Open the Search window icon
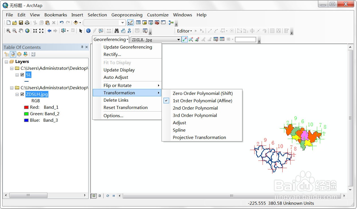 (x=151, y=23)
